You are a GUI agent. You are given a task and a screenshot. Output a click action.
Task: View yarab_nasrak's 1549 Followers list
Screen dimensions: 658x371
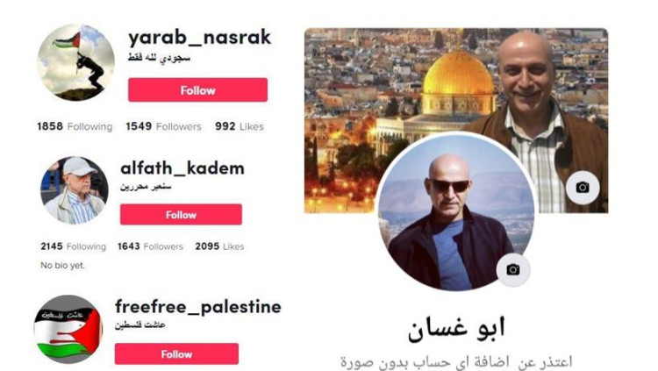coord(164,126)
